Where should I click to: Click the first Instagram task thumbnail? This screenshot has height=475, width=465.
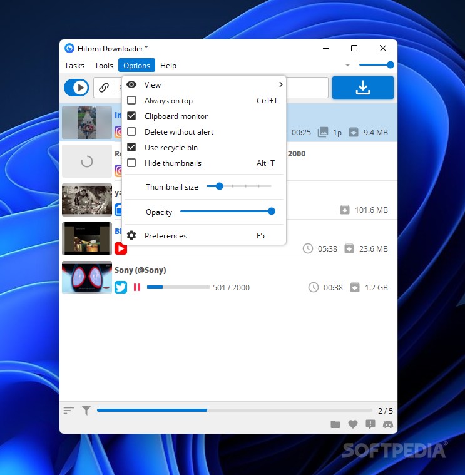point(87,123)
